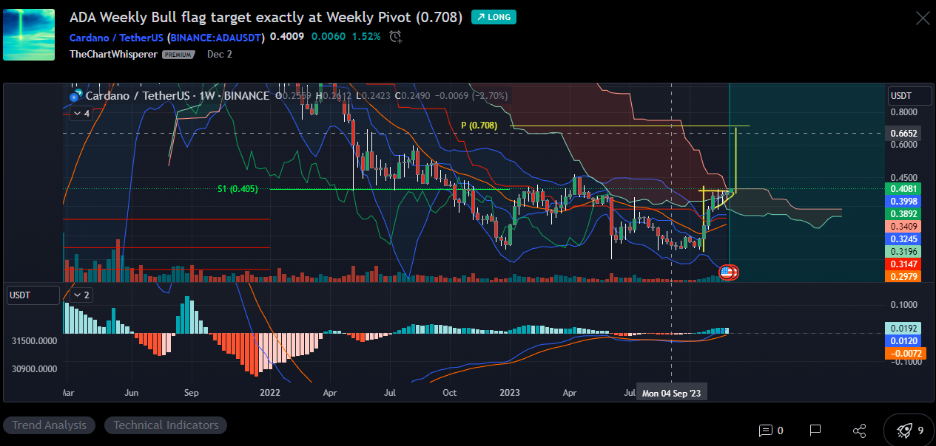Open the USDT dropdown in lower indicator pane

[33, 295]
